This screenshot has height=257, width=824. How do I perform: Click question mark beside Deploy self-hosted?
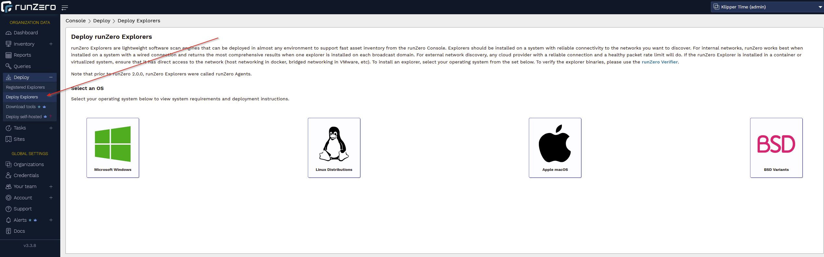pyautogui.click(x=51, y=117)
